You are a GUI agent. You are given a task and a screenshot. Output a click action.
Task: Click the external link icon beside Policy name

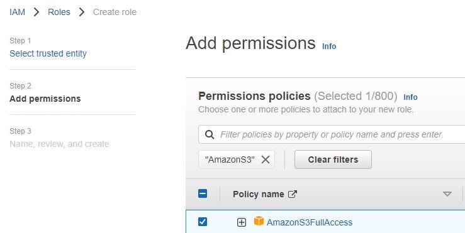(293, 194)
